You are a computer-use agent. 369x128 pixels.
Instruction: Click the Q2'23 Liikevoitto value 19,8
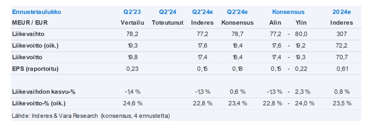coord(132,57)
